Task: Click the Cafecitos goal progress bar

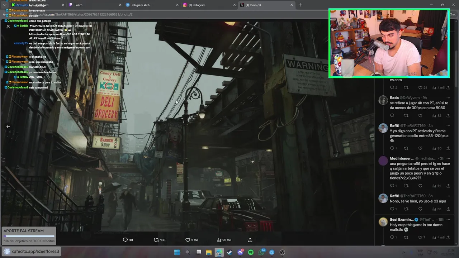Action: click(x=29, y=236)
